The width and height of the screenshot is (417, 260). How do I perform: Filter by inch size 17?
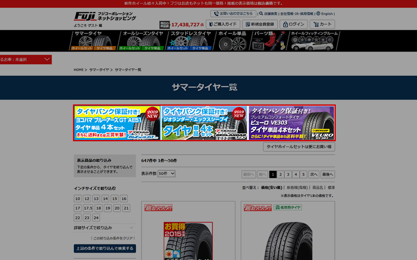coord(78,208)
